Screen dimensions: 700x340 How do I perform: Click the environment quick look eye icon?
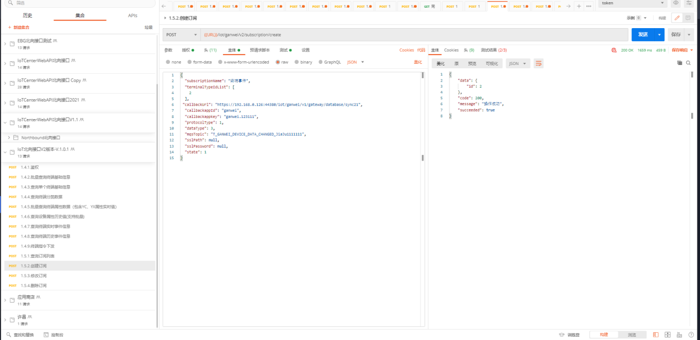(676, 3)
